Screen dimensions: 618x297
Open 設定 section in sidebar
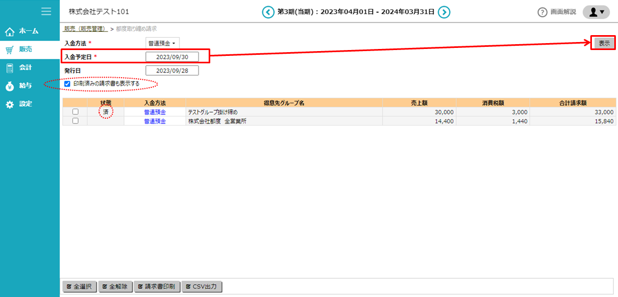click(26, 104)
